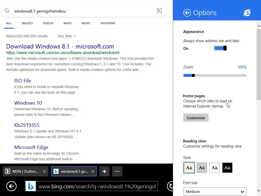Toggle Always show address bar and tabs
Image resolution: width=261 pixels, height=196 pixels.
pos(220,48)
